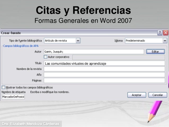Click the Citas y Referencias heading
The height and width of the screenshot is (127, 169).
point(83,10)
